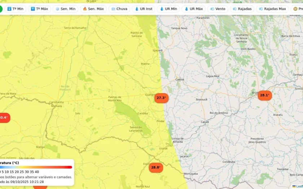303x189 pixels.
Task: Click the Candiba town label
Action: (142, 113)
